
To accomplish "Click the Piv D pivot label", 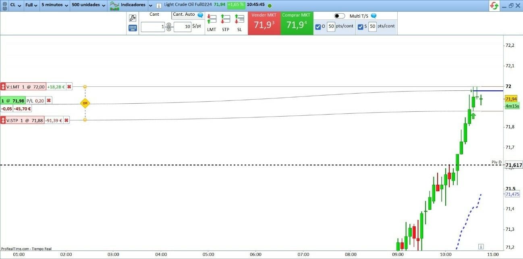I will 496,162.
